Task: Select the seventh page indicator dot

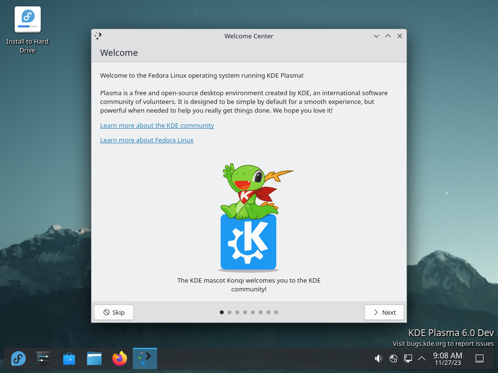Action: pos(268,312)
